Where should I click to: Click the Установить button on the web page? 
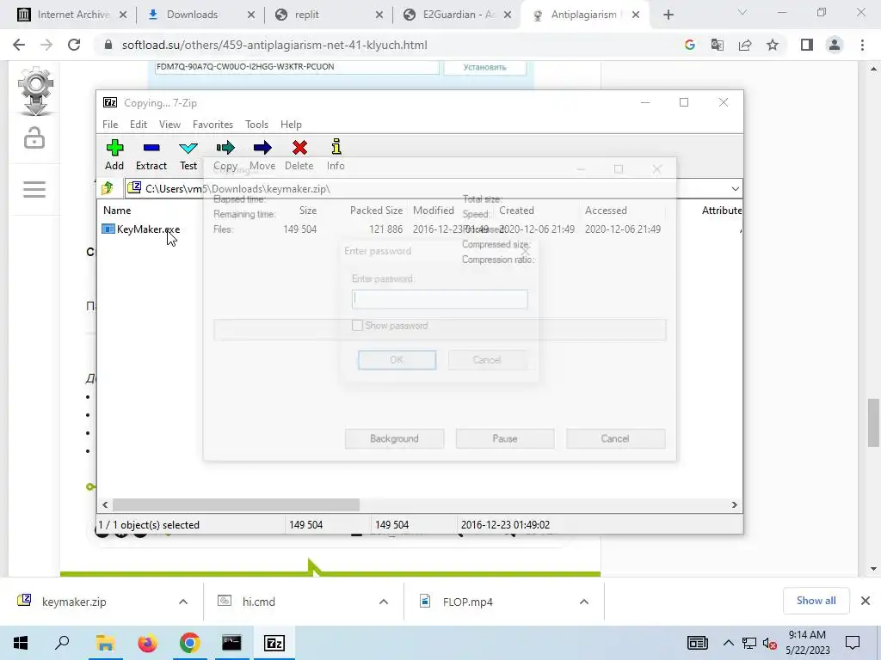click(x=485, y=67)
